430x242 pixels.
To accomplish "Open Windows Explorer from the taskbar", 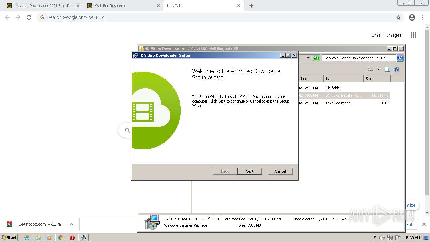I will pos(38,238).
